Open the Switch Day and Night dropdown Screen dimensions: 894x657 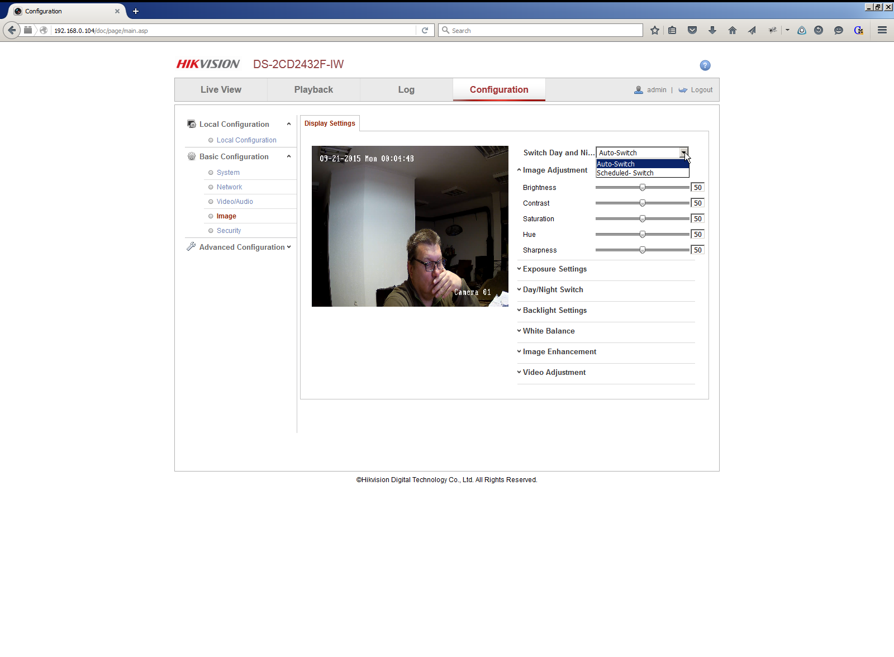coord(643,153)
